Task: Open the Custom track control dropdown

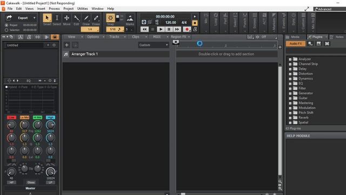Action: (154, 45)
